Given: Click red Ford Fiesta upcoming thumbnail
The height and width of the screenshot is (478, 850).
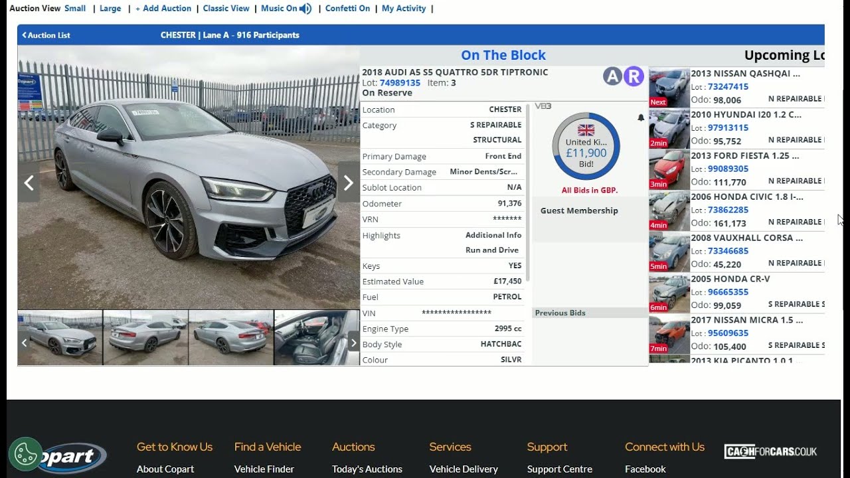Looking at the screenshot, I should (x=669, y=170).
